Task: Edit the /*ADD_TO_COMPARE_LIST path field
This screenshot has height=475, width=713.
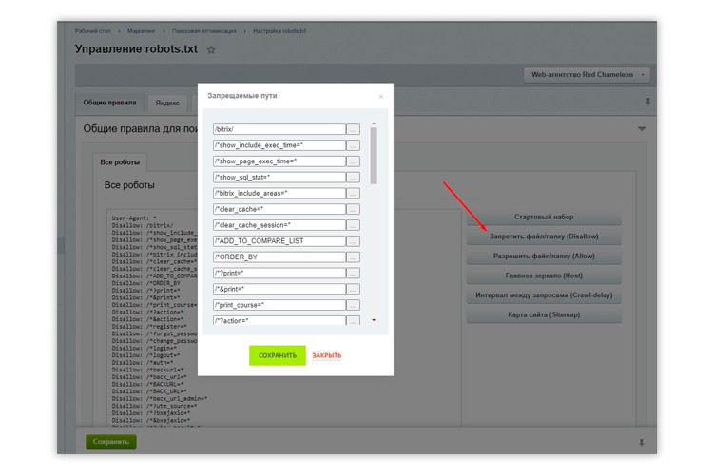Action: (279, 240)
